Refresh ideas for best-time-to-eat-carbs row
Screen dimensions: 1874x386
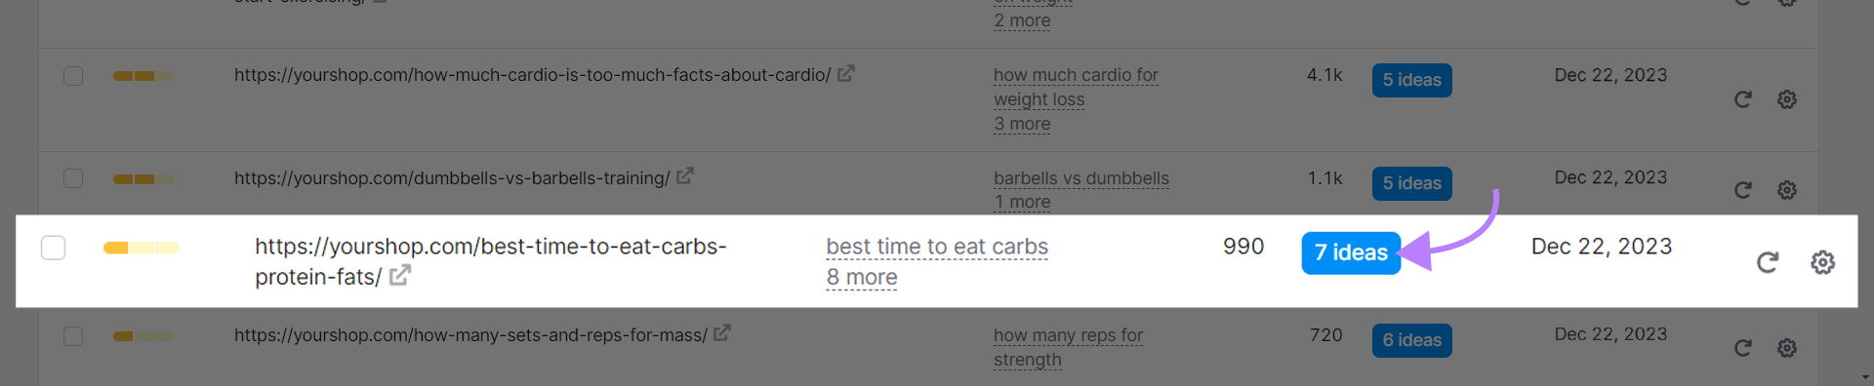point(1768,262)
